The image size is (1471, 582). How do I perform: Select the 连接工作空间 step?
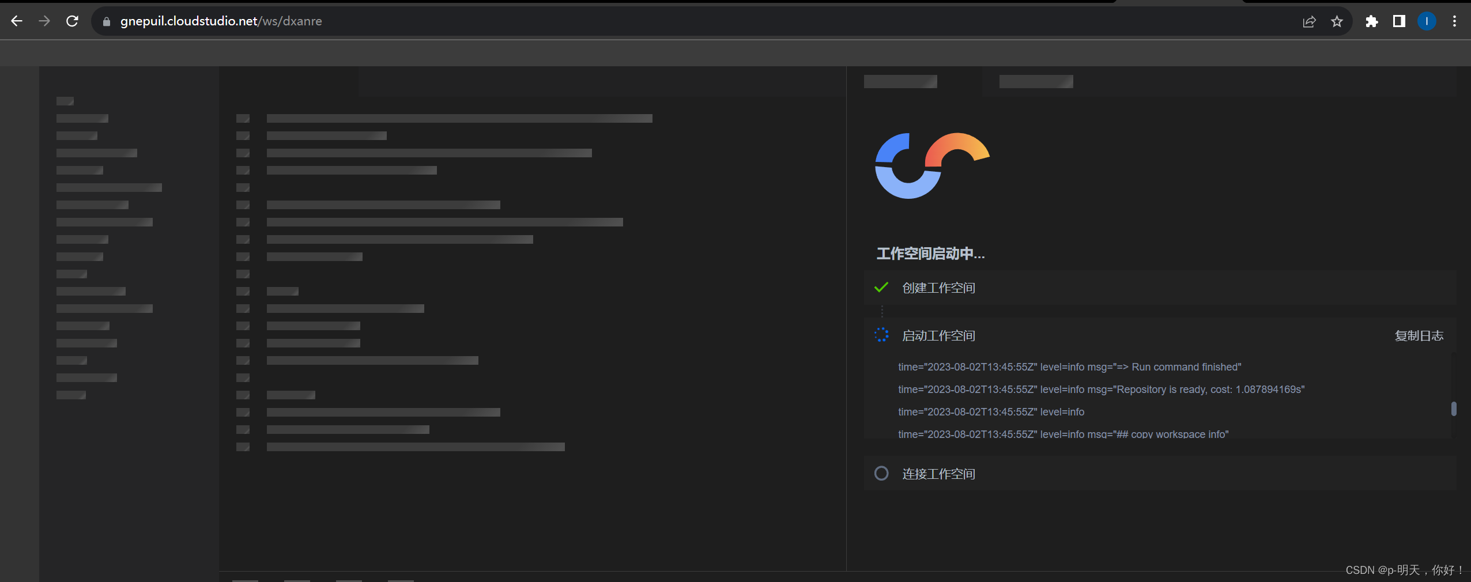click(1160, 473)
